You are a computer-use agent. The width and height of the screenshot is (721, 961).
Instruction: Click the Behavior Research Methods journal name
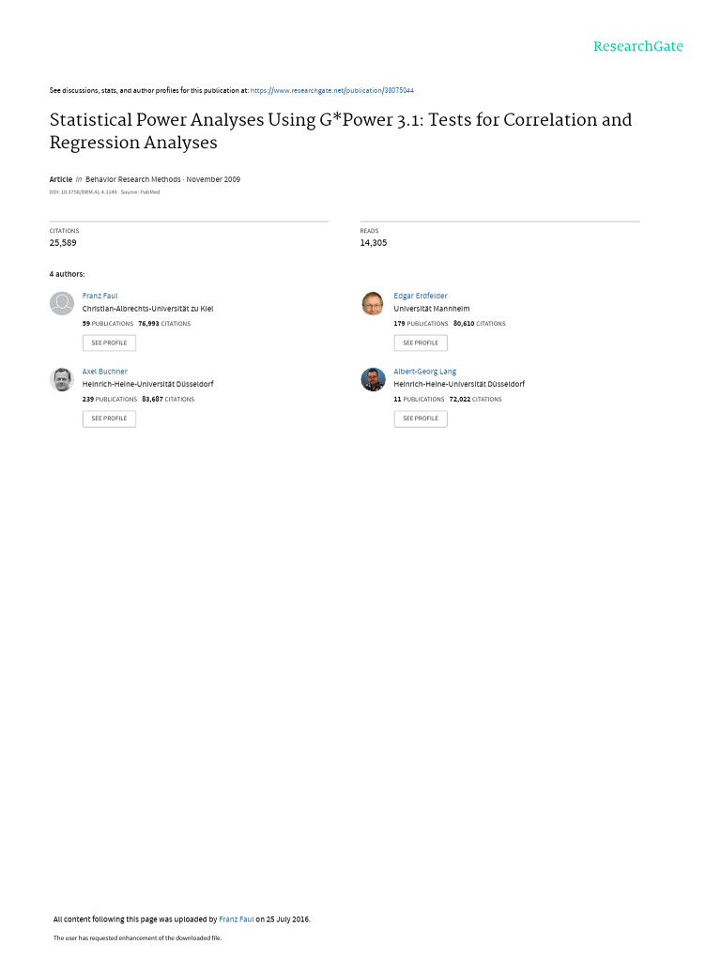pyautogui.click(x=133, y=179)
